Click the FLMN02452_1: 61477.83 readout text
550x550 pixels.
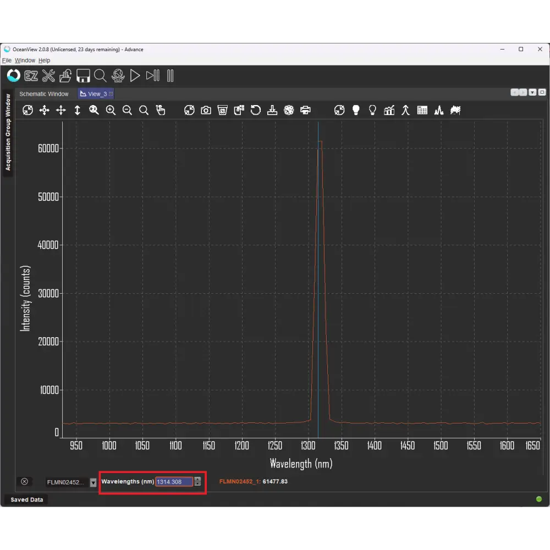click(253, 482)
